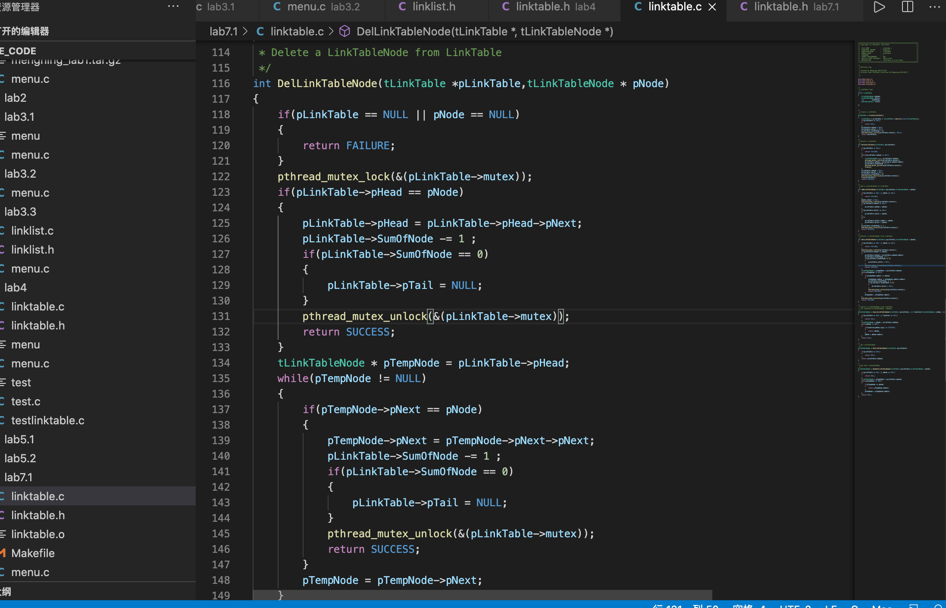Place cursor on line 139 code

coord(460,441)
